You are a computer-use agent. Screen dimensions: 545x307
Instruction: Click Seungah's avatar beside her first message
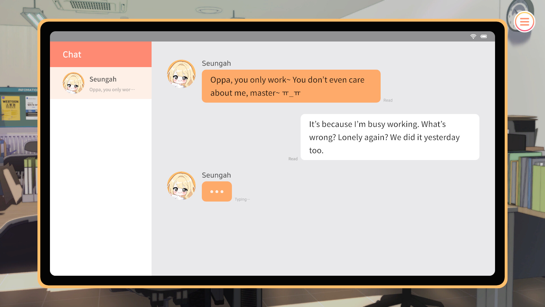[x=181, y=74]
